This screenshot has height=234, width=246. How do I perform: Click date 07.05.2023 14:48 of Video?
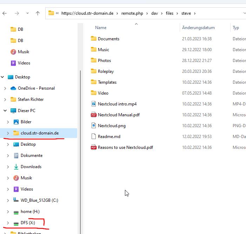(x=197, y=93)
